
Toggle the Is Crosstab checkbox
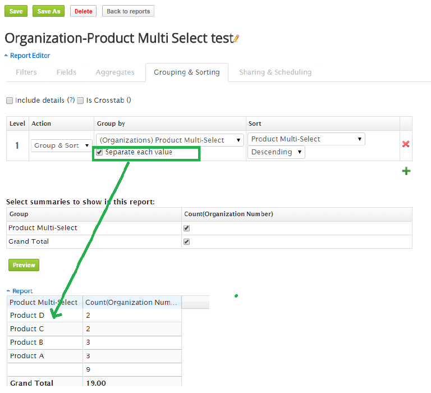[80, 100]
